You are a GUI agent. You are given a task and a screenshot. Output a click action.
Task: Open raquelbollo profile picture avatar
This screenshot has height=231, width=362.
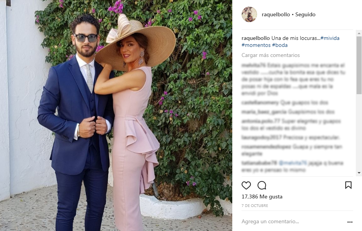pyautogui.click(x=249, y=14)
